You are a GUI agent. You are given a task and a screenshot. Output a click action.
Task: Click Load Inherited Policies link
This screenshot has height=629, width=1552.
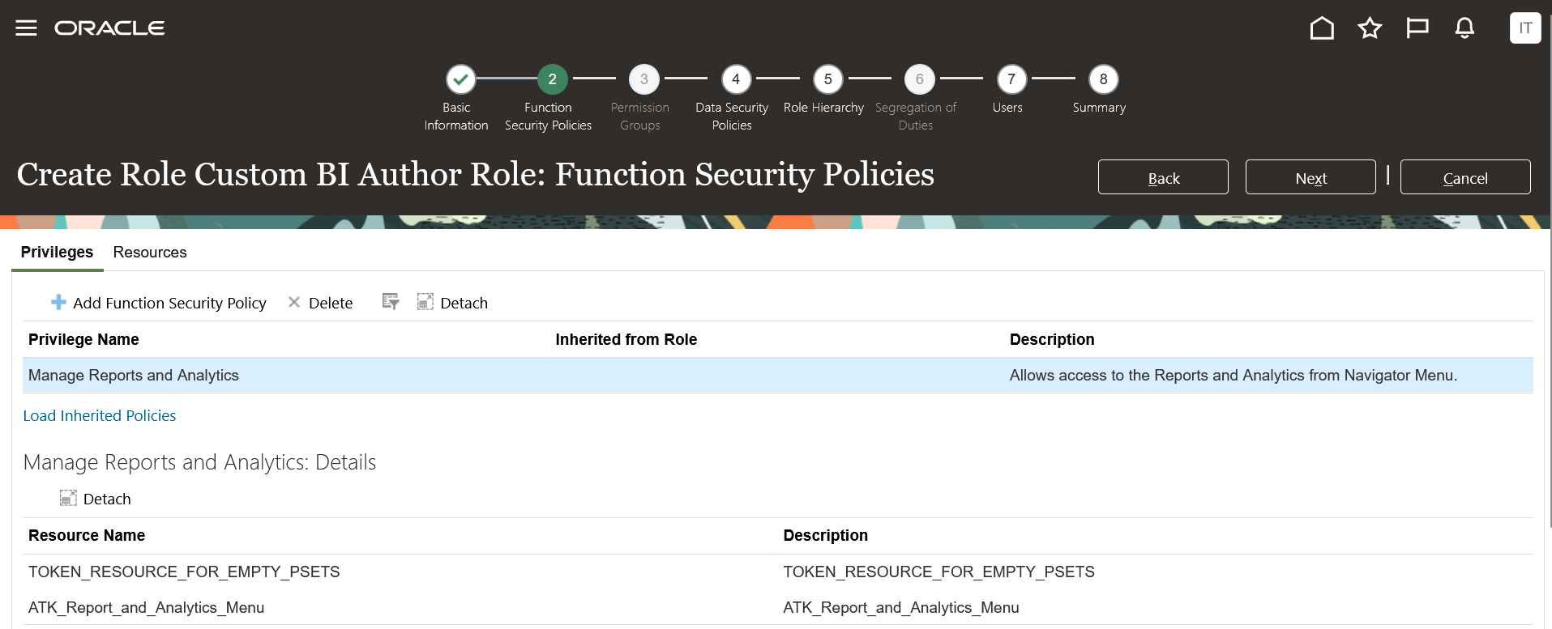100,415
